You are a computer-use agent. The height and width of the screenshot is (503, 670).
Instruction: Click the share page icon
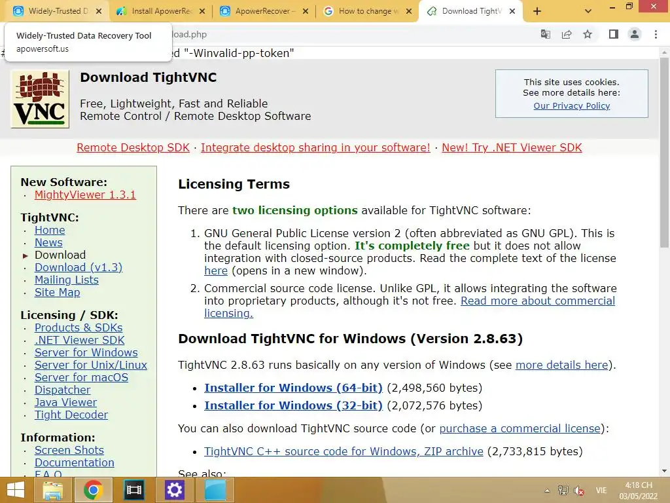point(567,34)
